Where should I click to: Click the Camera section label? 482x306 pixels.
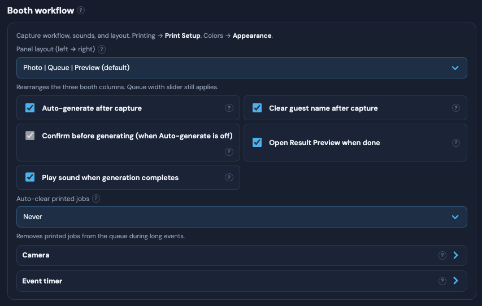pos(36,255)
